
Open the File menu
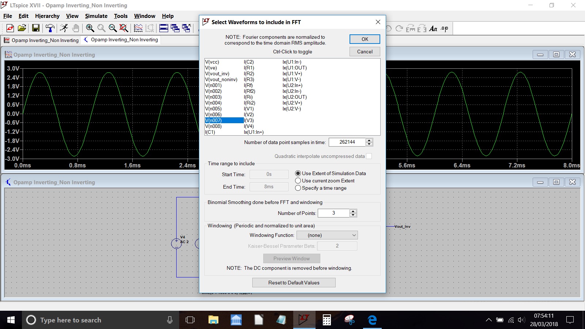[x=8, y=16]
